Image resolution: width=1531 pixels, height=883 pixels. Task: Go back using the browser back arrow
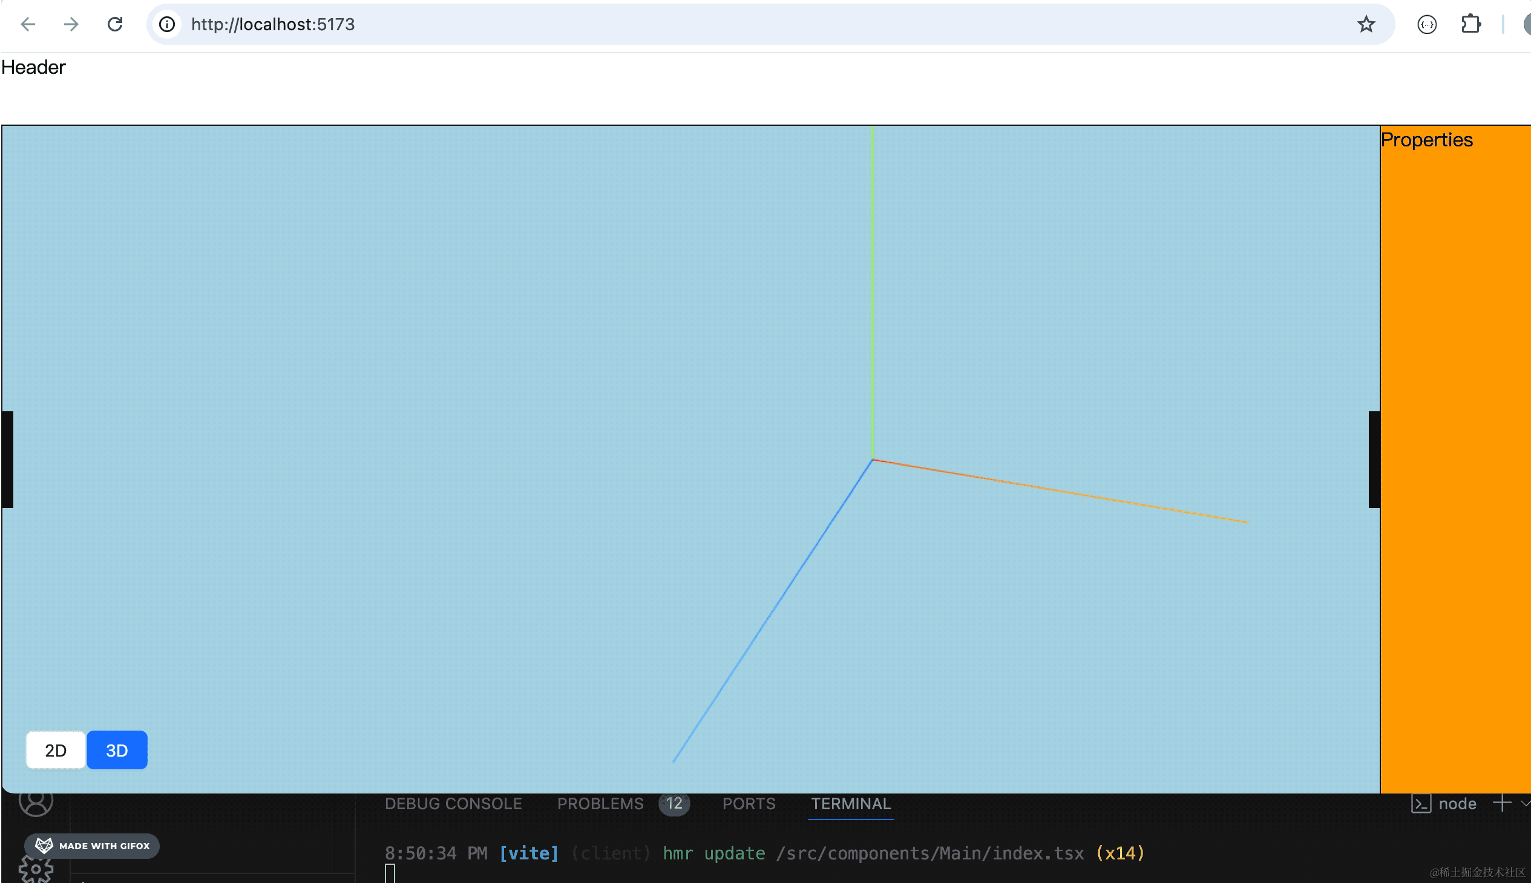tap(28, 24)
